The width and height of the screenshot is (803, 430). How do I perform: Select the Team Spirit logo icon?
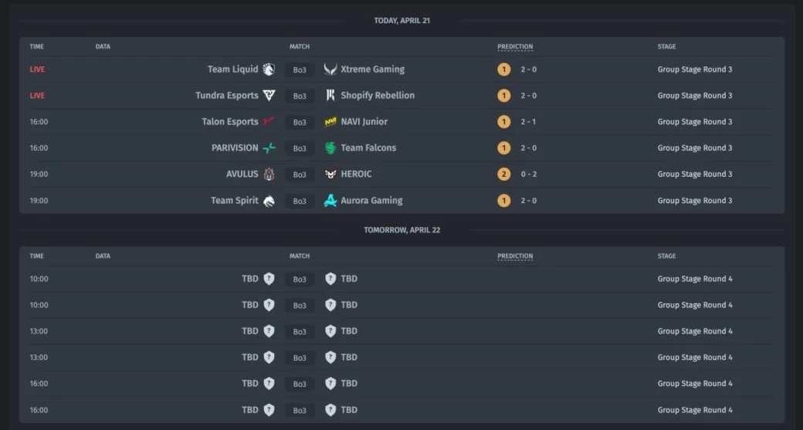[x=269, y=201]
